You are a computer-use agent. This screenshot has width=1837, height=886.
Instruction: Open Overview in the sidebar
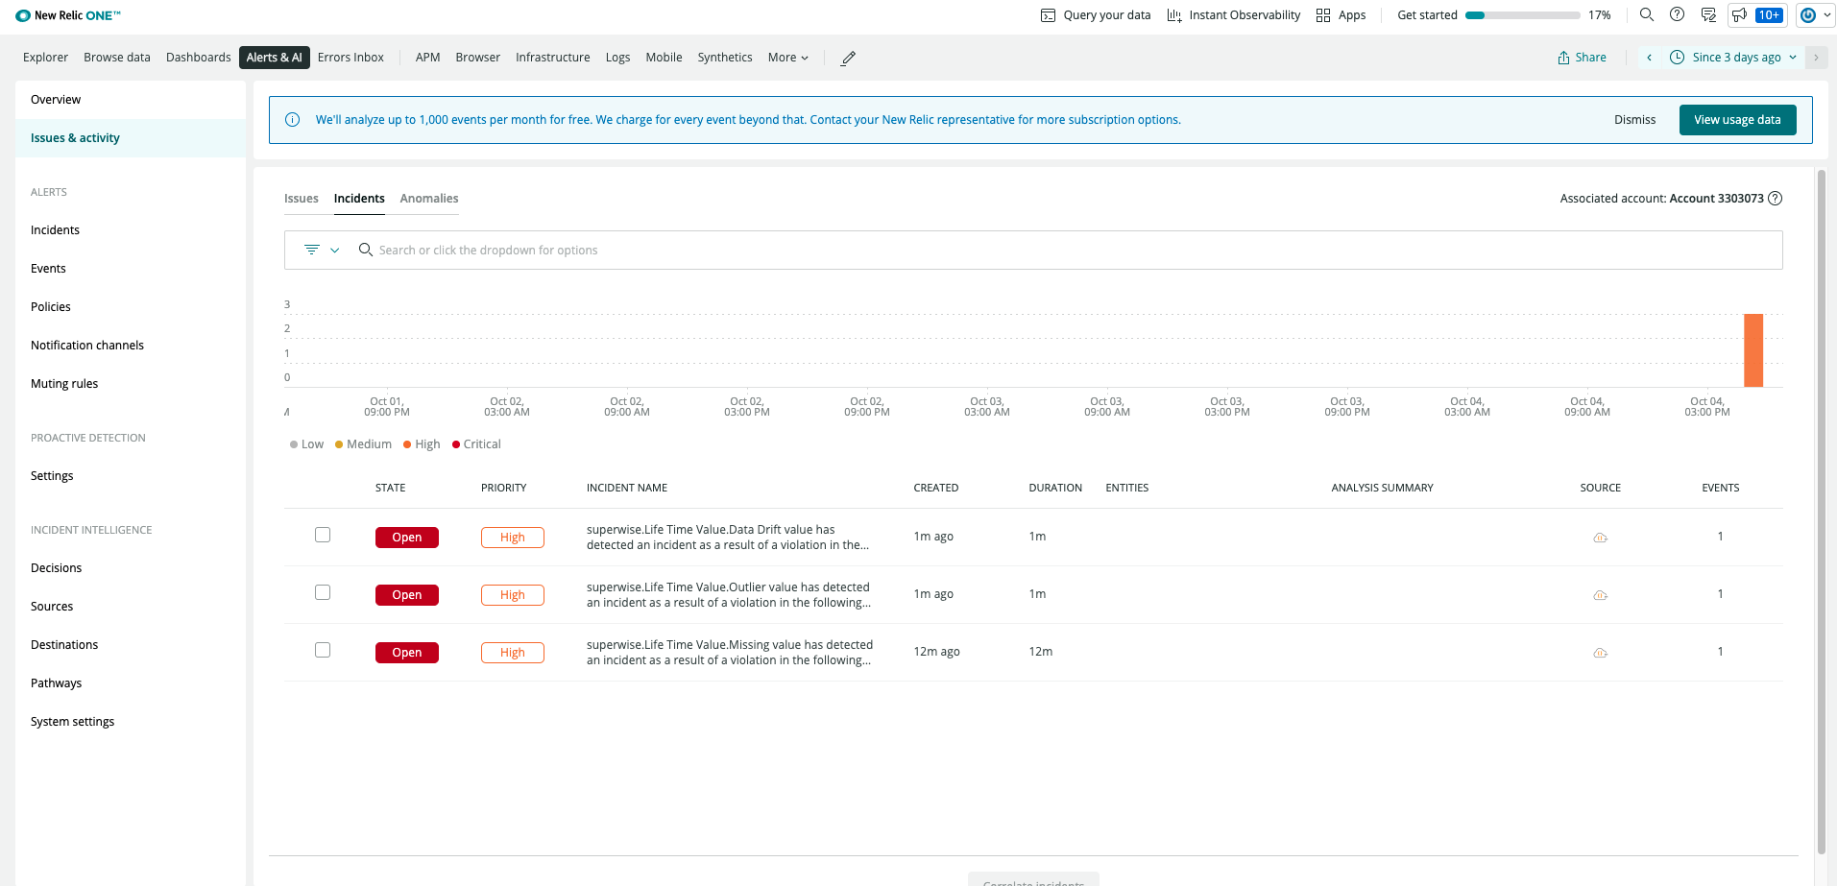tap(131, 100)
